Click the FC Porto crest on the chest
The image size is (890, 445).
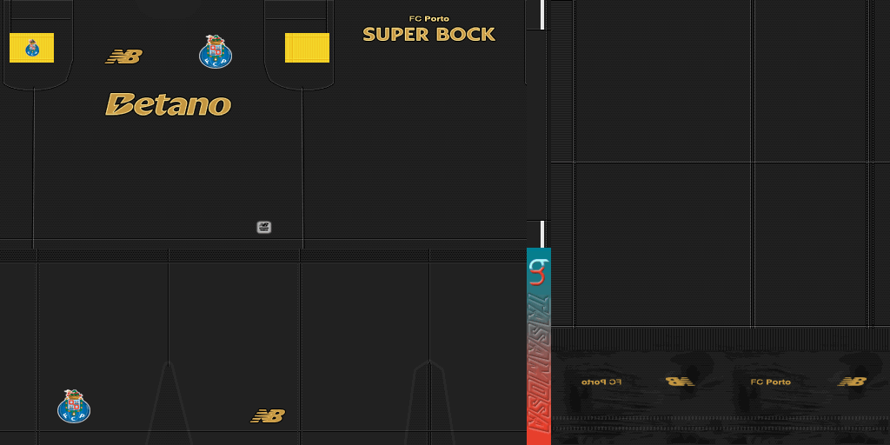click(215, 52)
